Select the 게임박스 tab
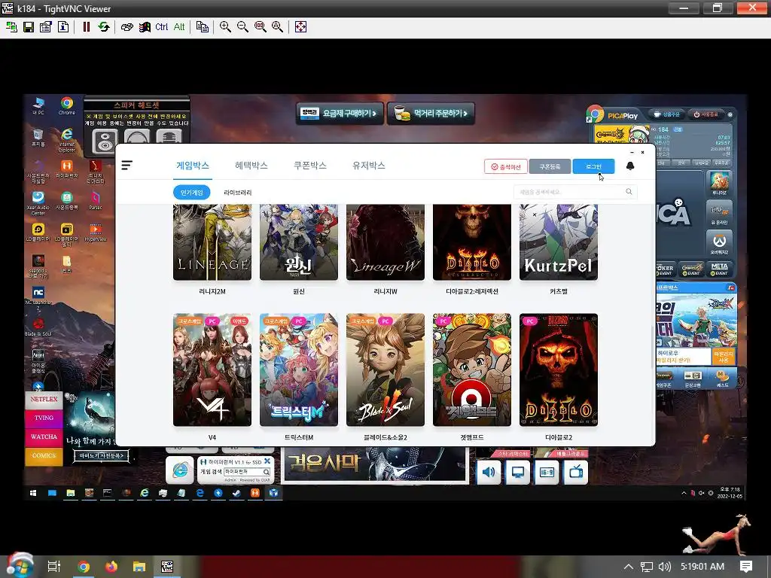Screen dimensions: 771x578 (x=193, y=166)
